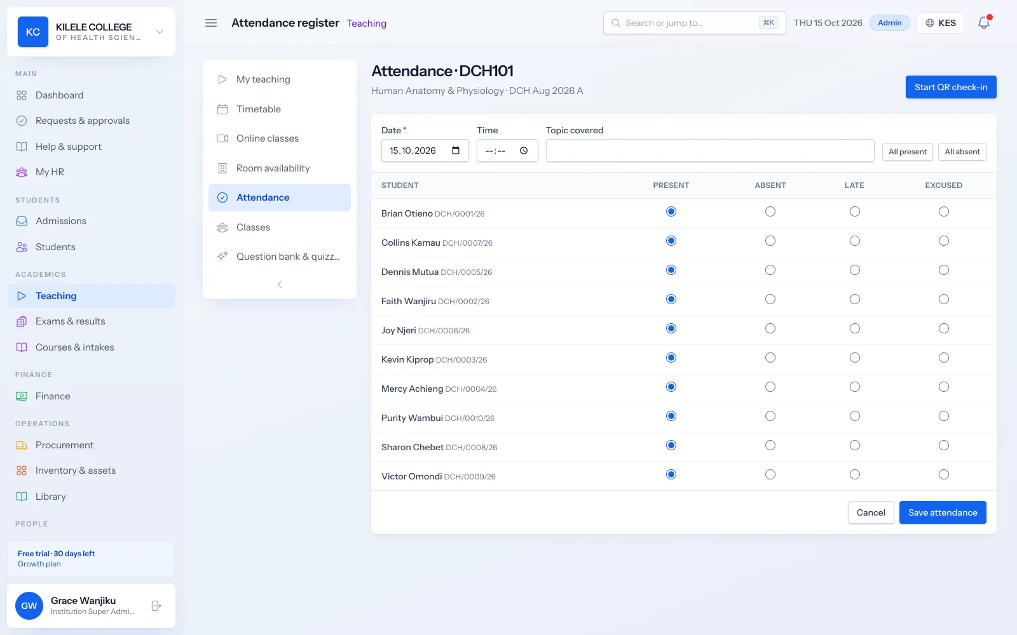Click the Cancel button
Viewport: 1017px width, 635px height.
(x=871, y=512)
